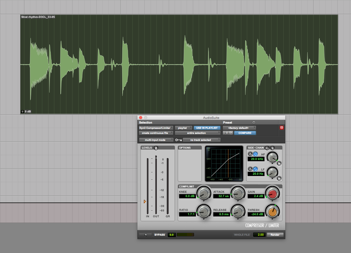
Task: Toggle the LF filter IN button
Action: 279,179
